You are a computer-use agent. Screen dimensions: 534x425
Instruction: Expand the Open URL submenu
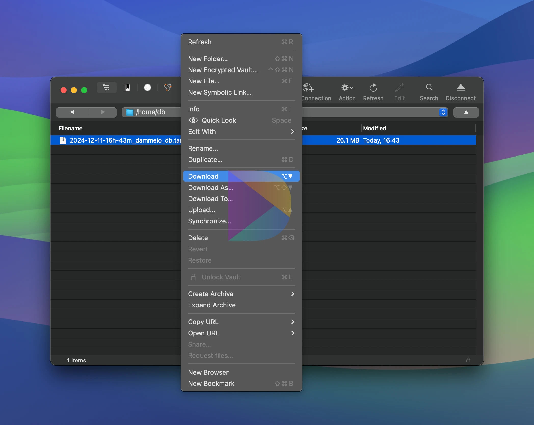[x=241, y=333]
